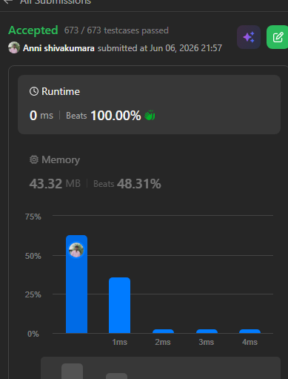
Task: Click the 100.00% beats value
Action: coord(115,116)
